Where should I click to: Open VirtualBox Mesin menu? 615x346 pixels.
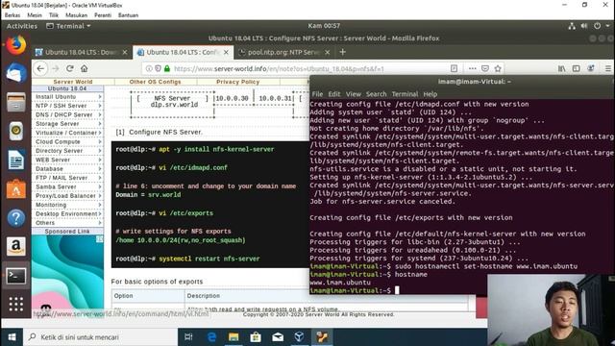(x=35, y=15)
